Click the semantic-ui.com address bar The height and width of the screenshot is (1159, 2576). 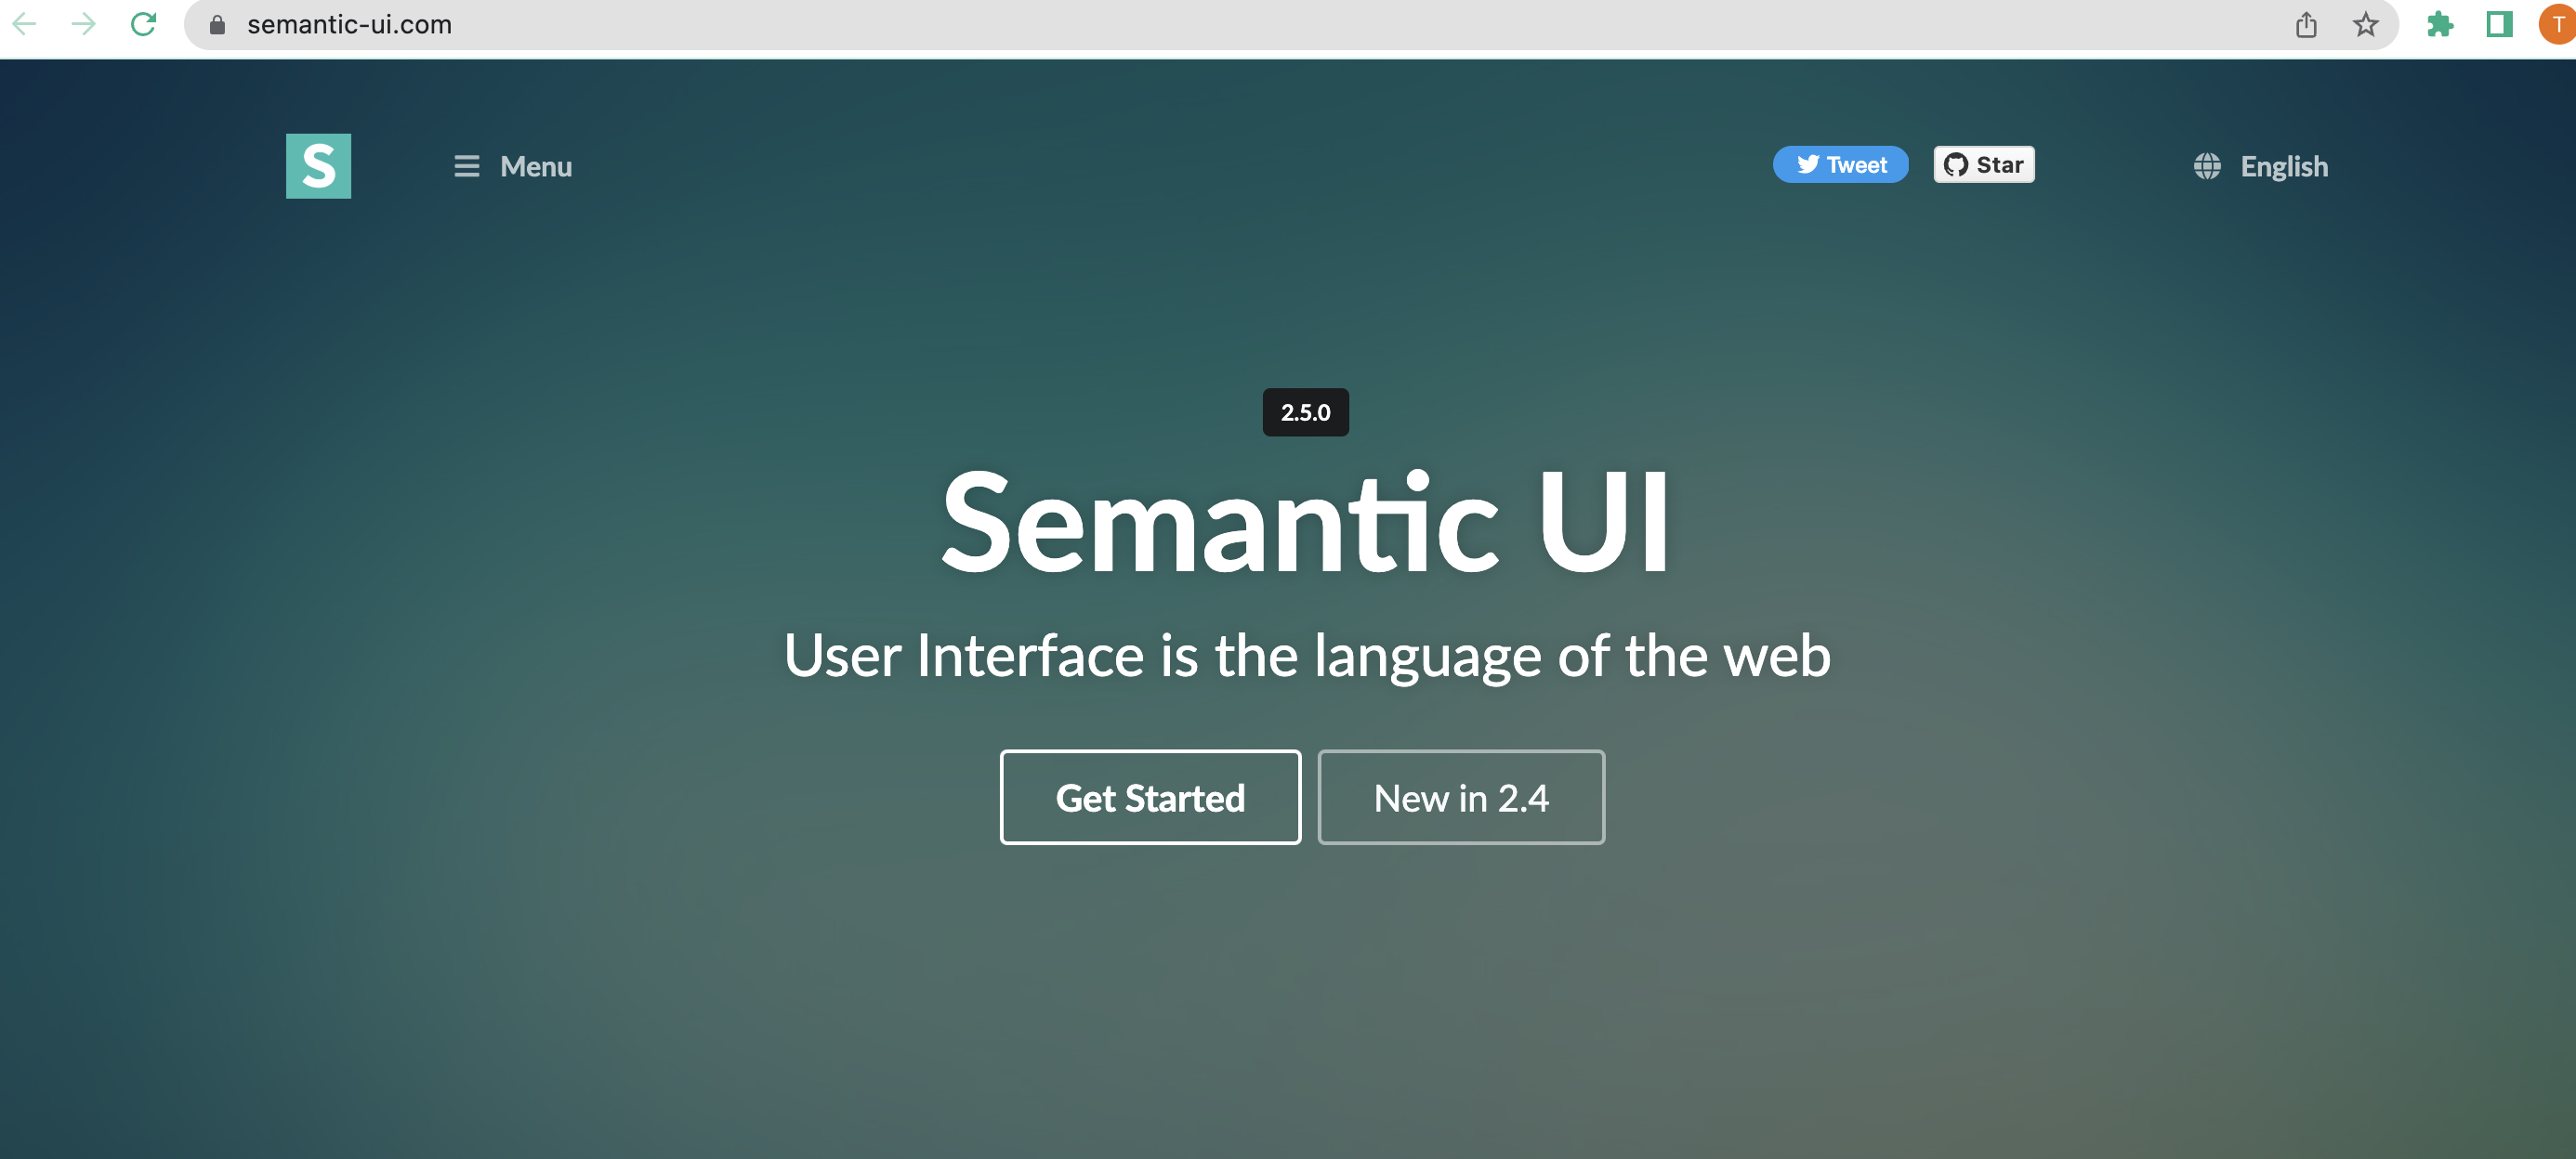[x=1200, y=24]
